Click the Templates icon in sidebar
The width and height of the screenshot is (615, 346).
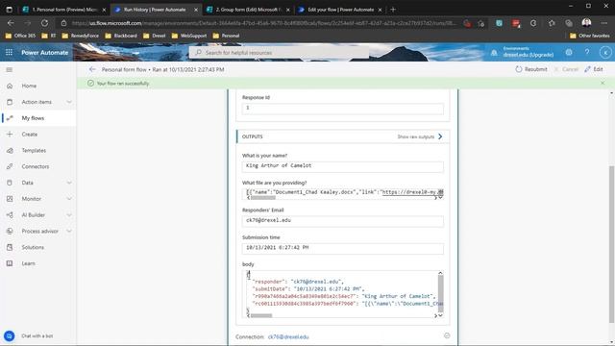10,150
